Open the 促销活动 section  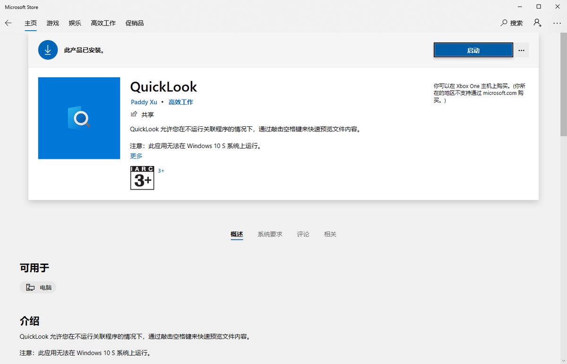tap(135, 23)
